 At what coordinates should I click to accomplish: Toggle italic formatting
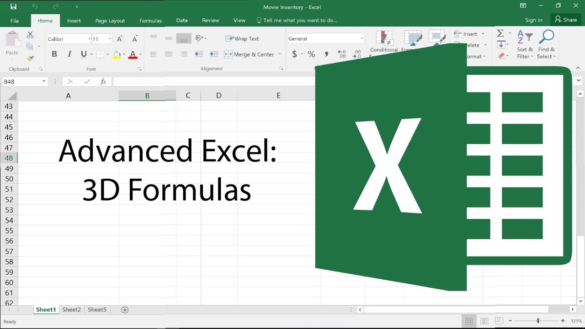[x=69, y=54]
